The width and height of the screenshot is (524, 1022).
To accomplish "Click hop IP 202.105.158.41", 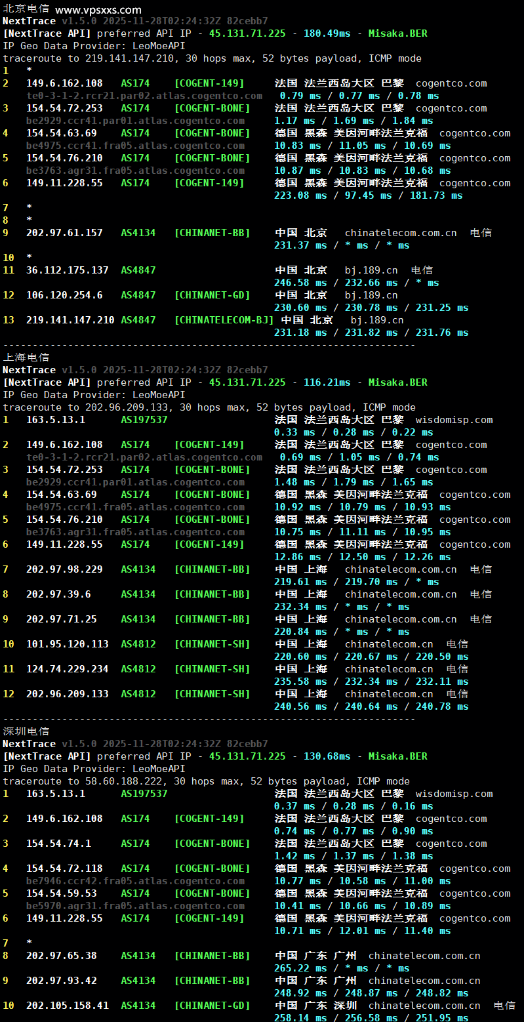I will [x=68, y=1006].
